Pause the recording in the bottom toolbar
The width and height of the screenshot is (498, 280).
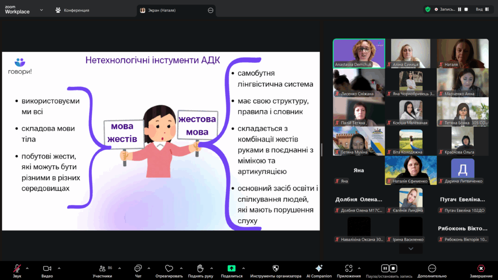click(x=385, y=268)
